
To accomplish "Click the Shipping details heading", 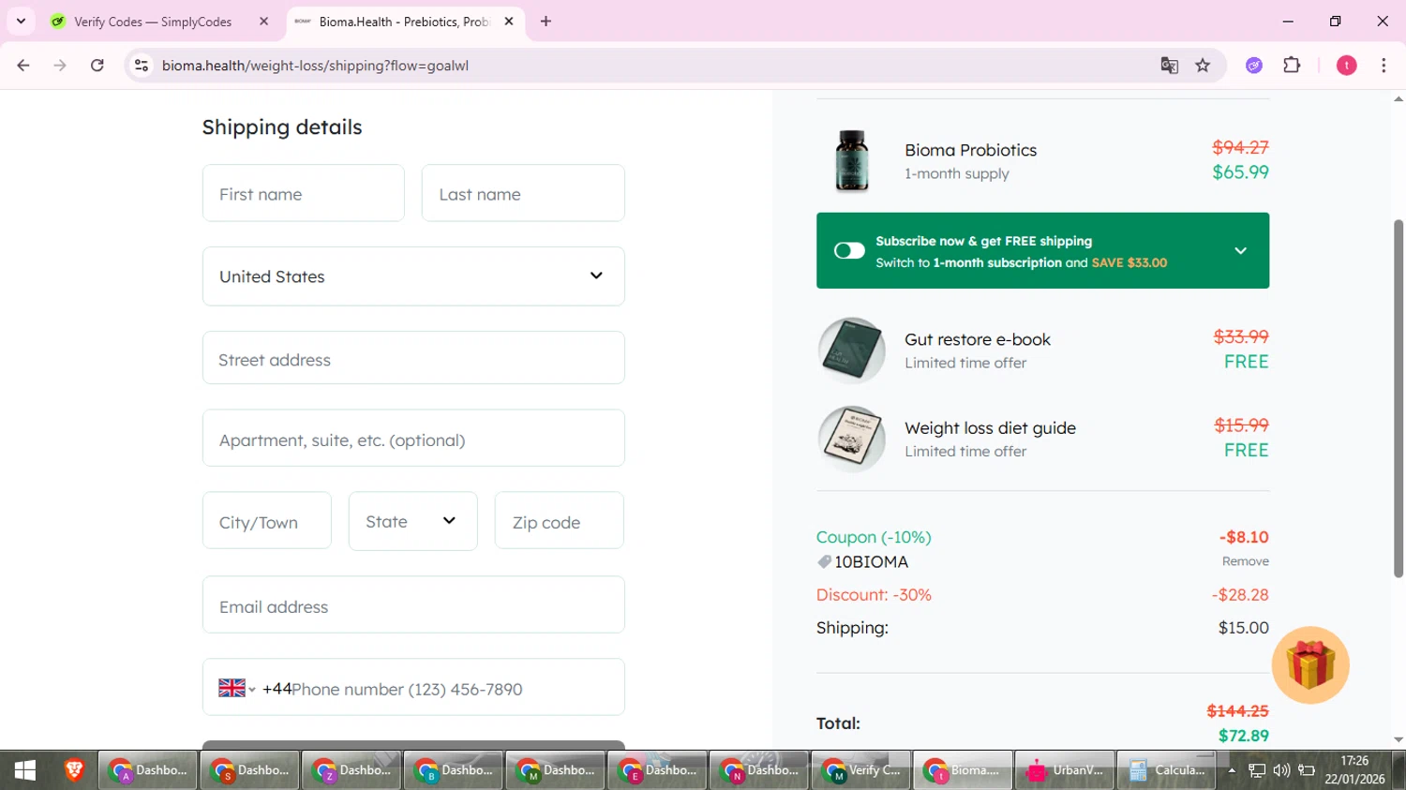I will click(x=282, y=127).
